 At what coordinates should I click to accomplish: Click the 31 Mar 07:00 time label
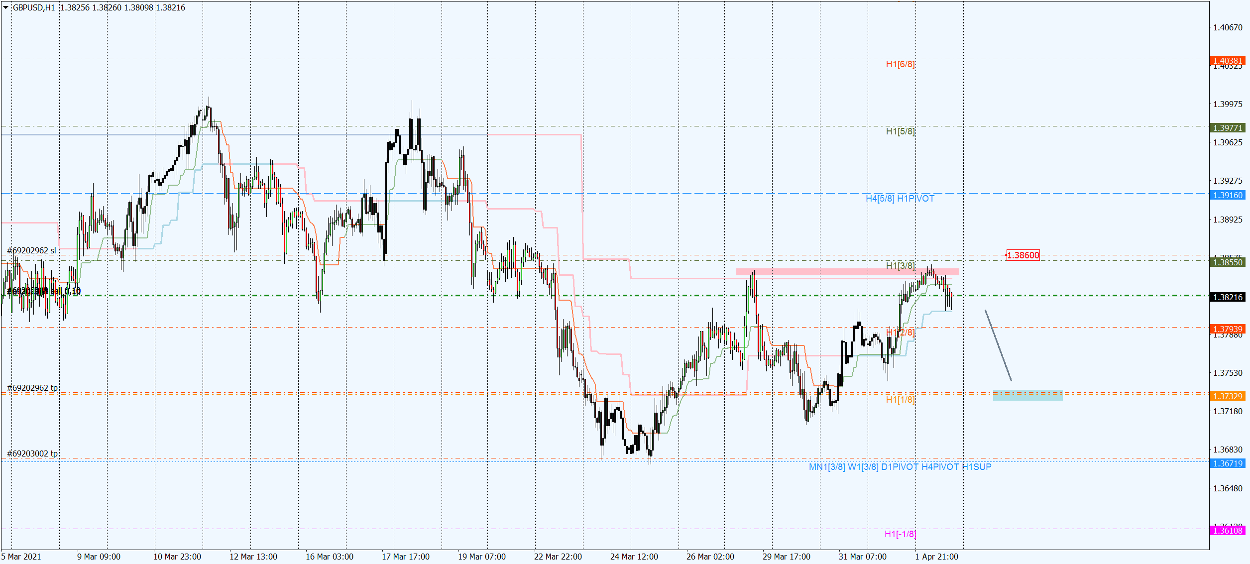click(x=863, y=557)
